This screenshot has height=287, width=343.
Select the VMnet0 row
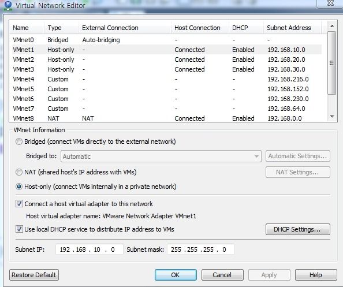(167, 40)
